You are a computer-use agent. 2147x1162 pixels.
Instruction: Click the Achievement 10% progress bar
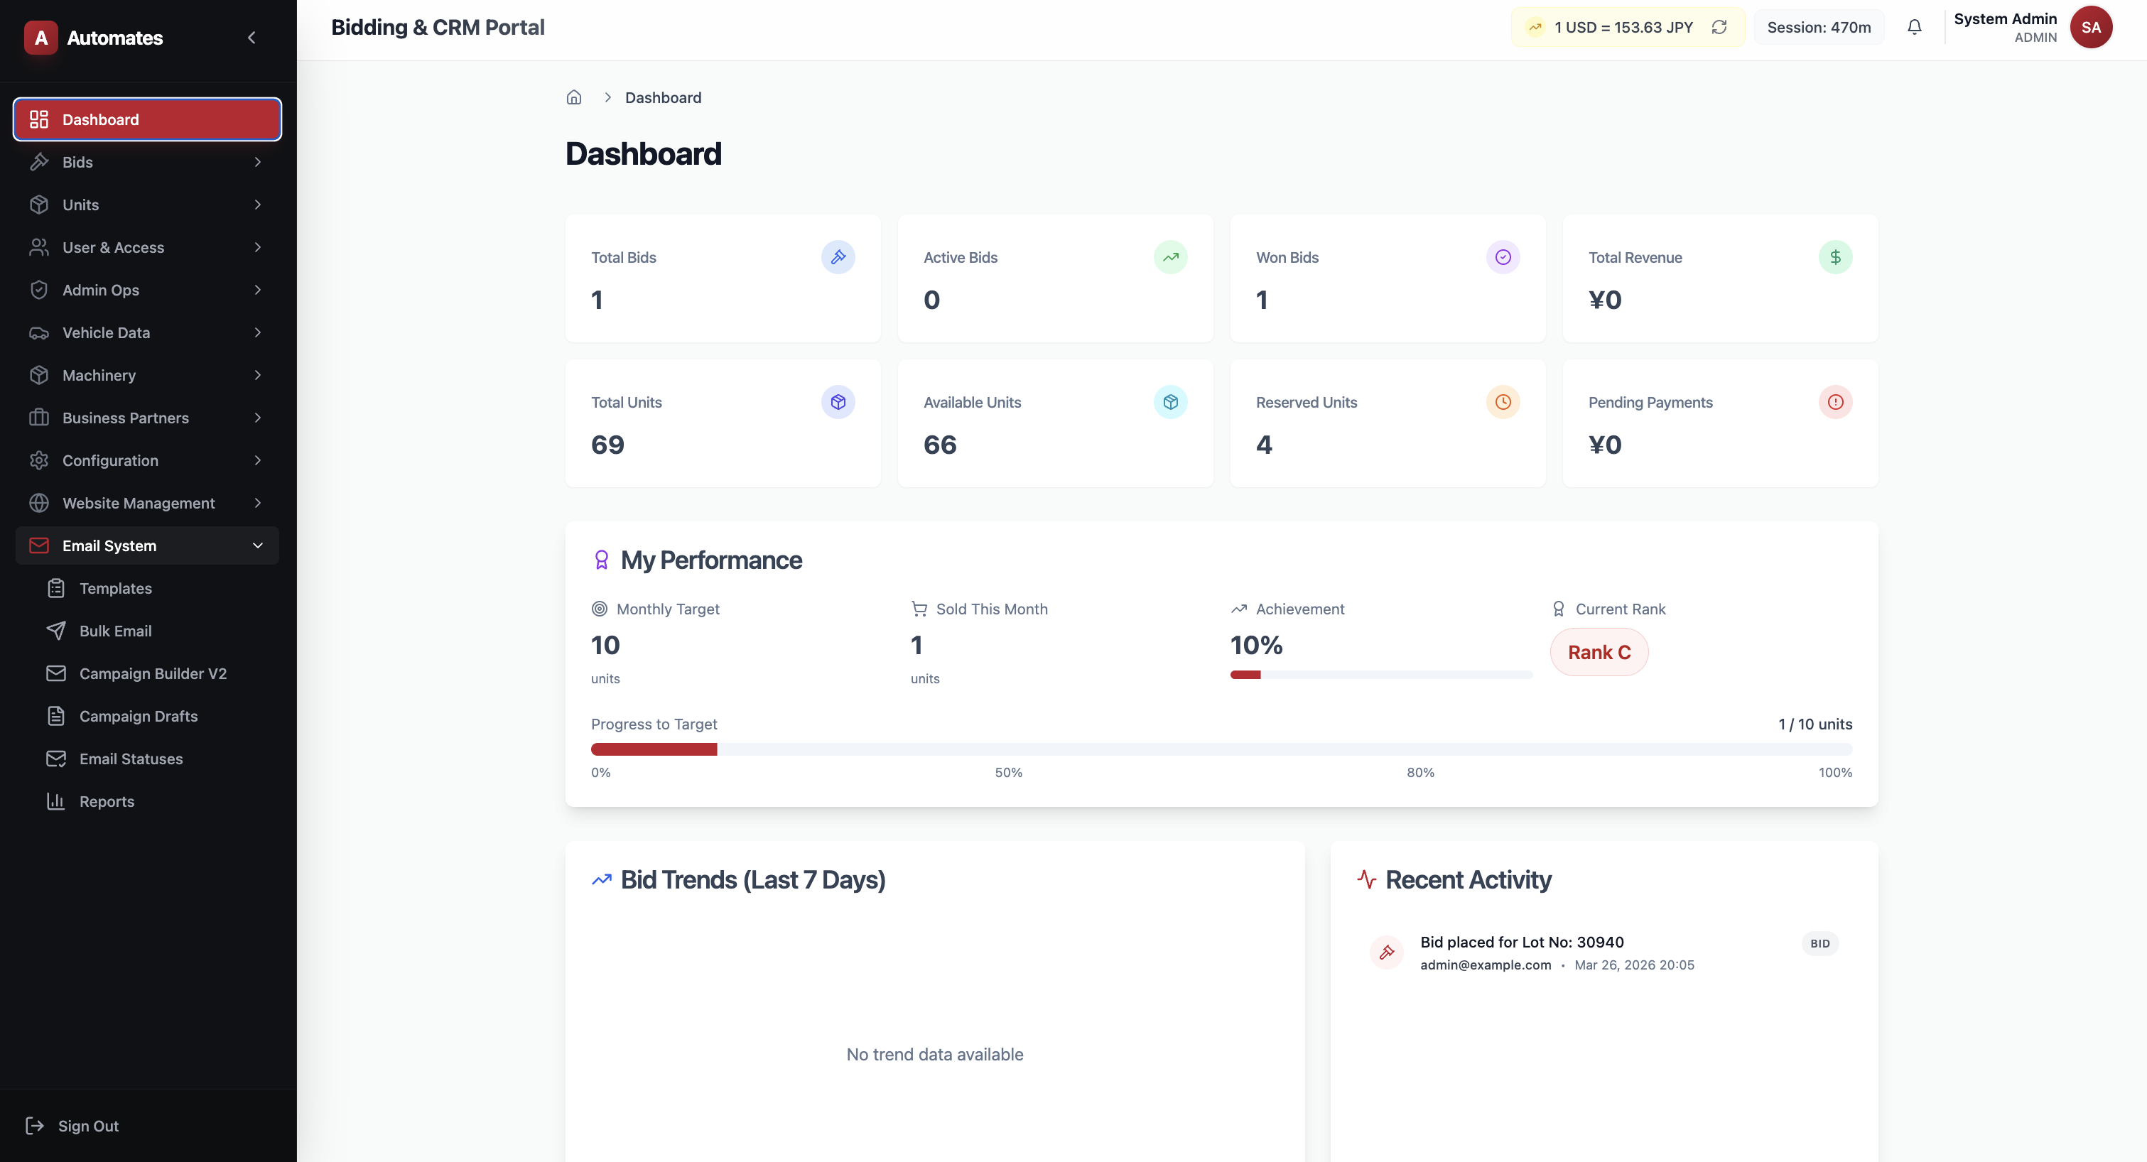tap(1381, 675)
